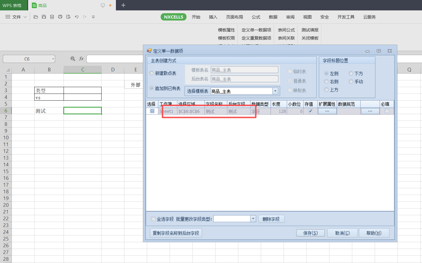
Task: Choose 右侧 field title position
Action: (326, 82)
